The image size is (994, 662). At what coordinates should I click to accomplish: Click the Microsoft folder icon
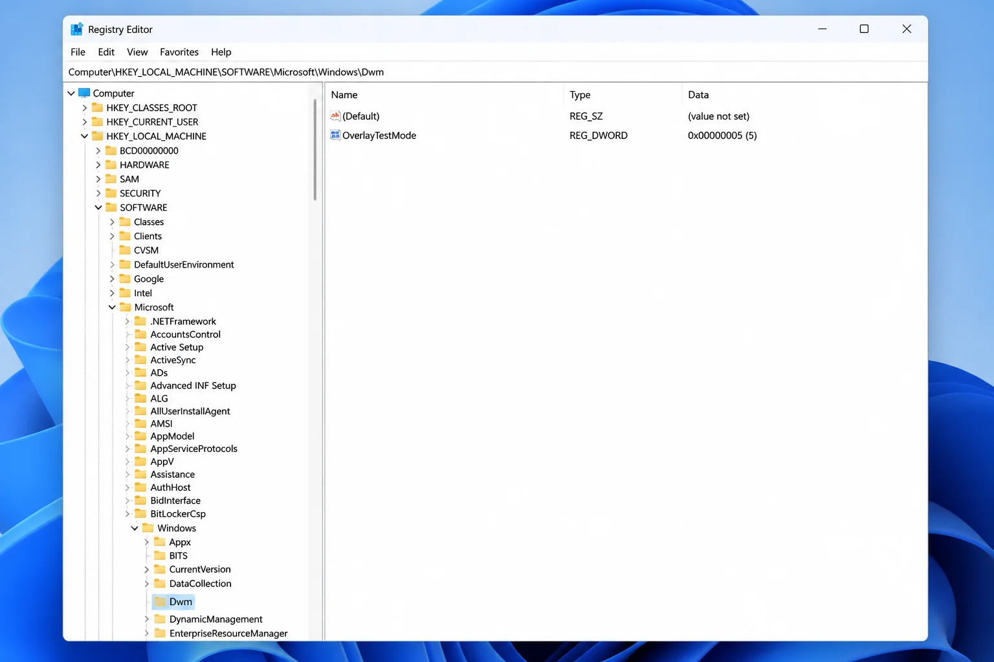[126, 307]
